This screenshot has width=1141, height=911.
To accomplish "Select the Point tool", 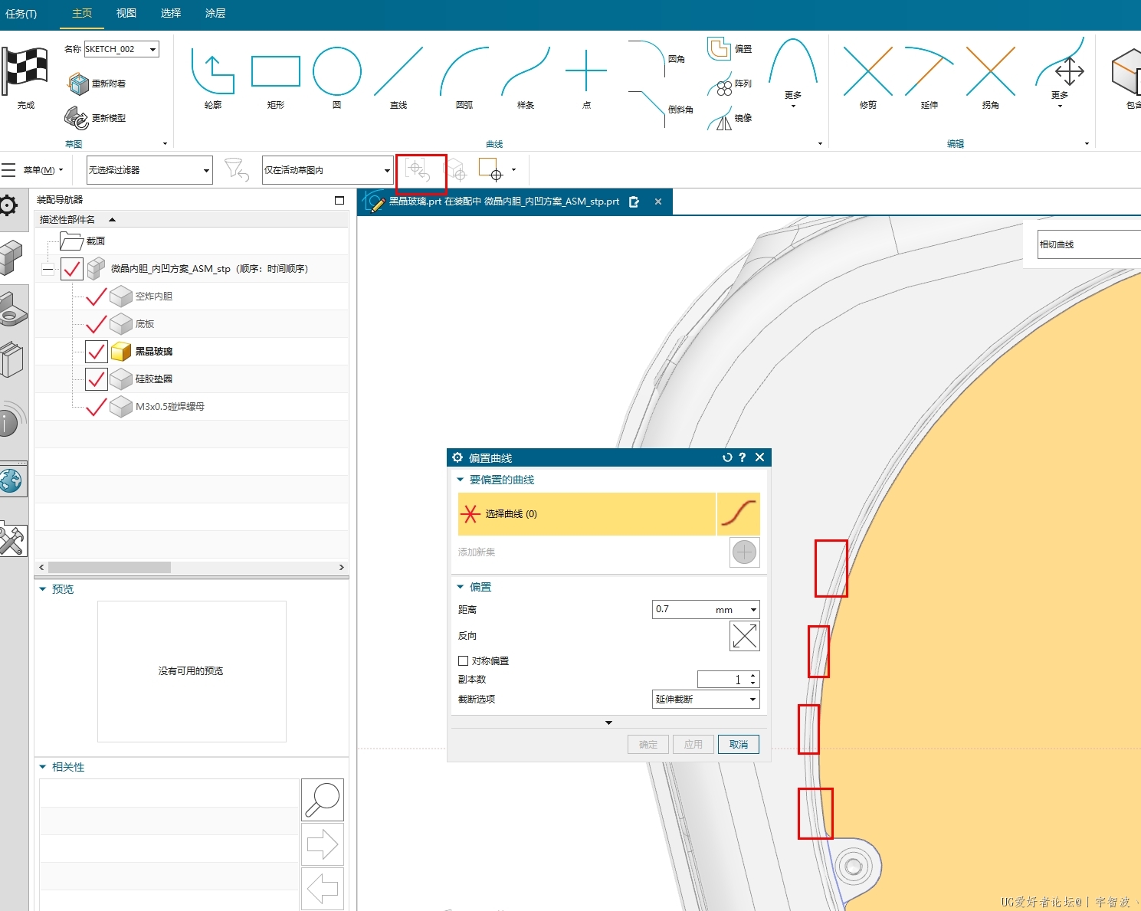I will tap(585, 71).
